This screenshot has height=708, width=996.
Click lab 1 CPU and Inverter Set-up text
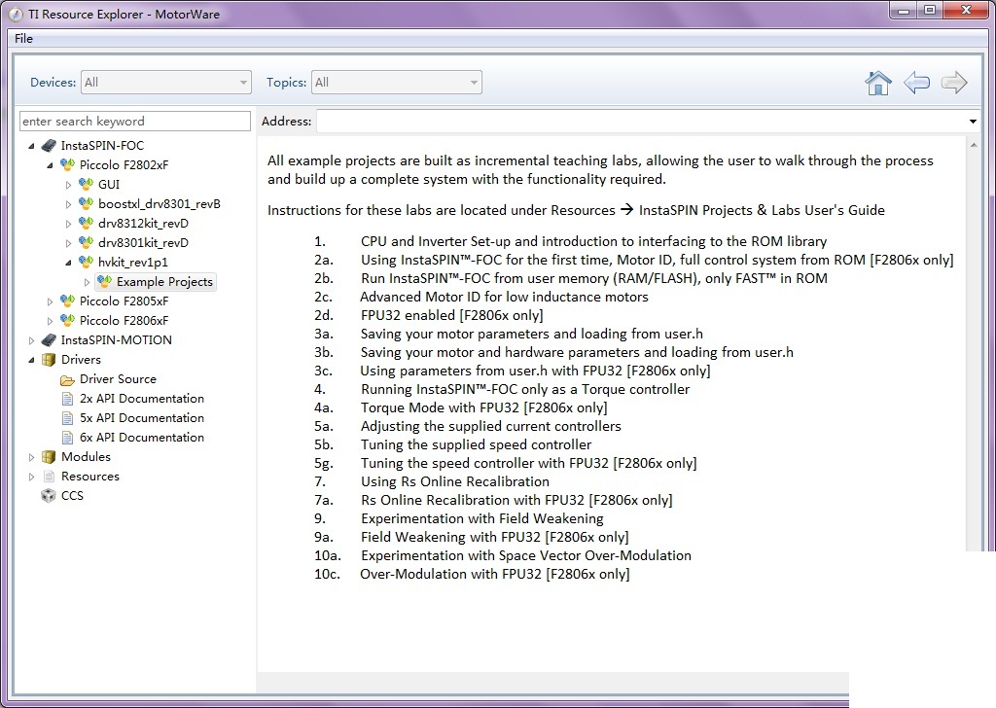click(594, 241)
